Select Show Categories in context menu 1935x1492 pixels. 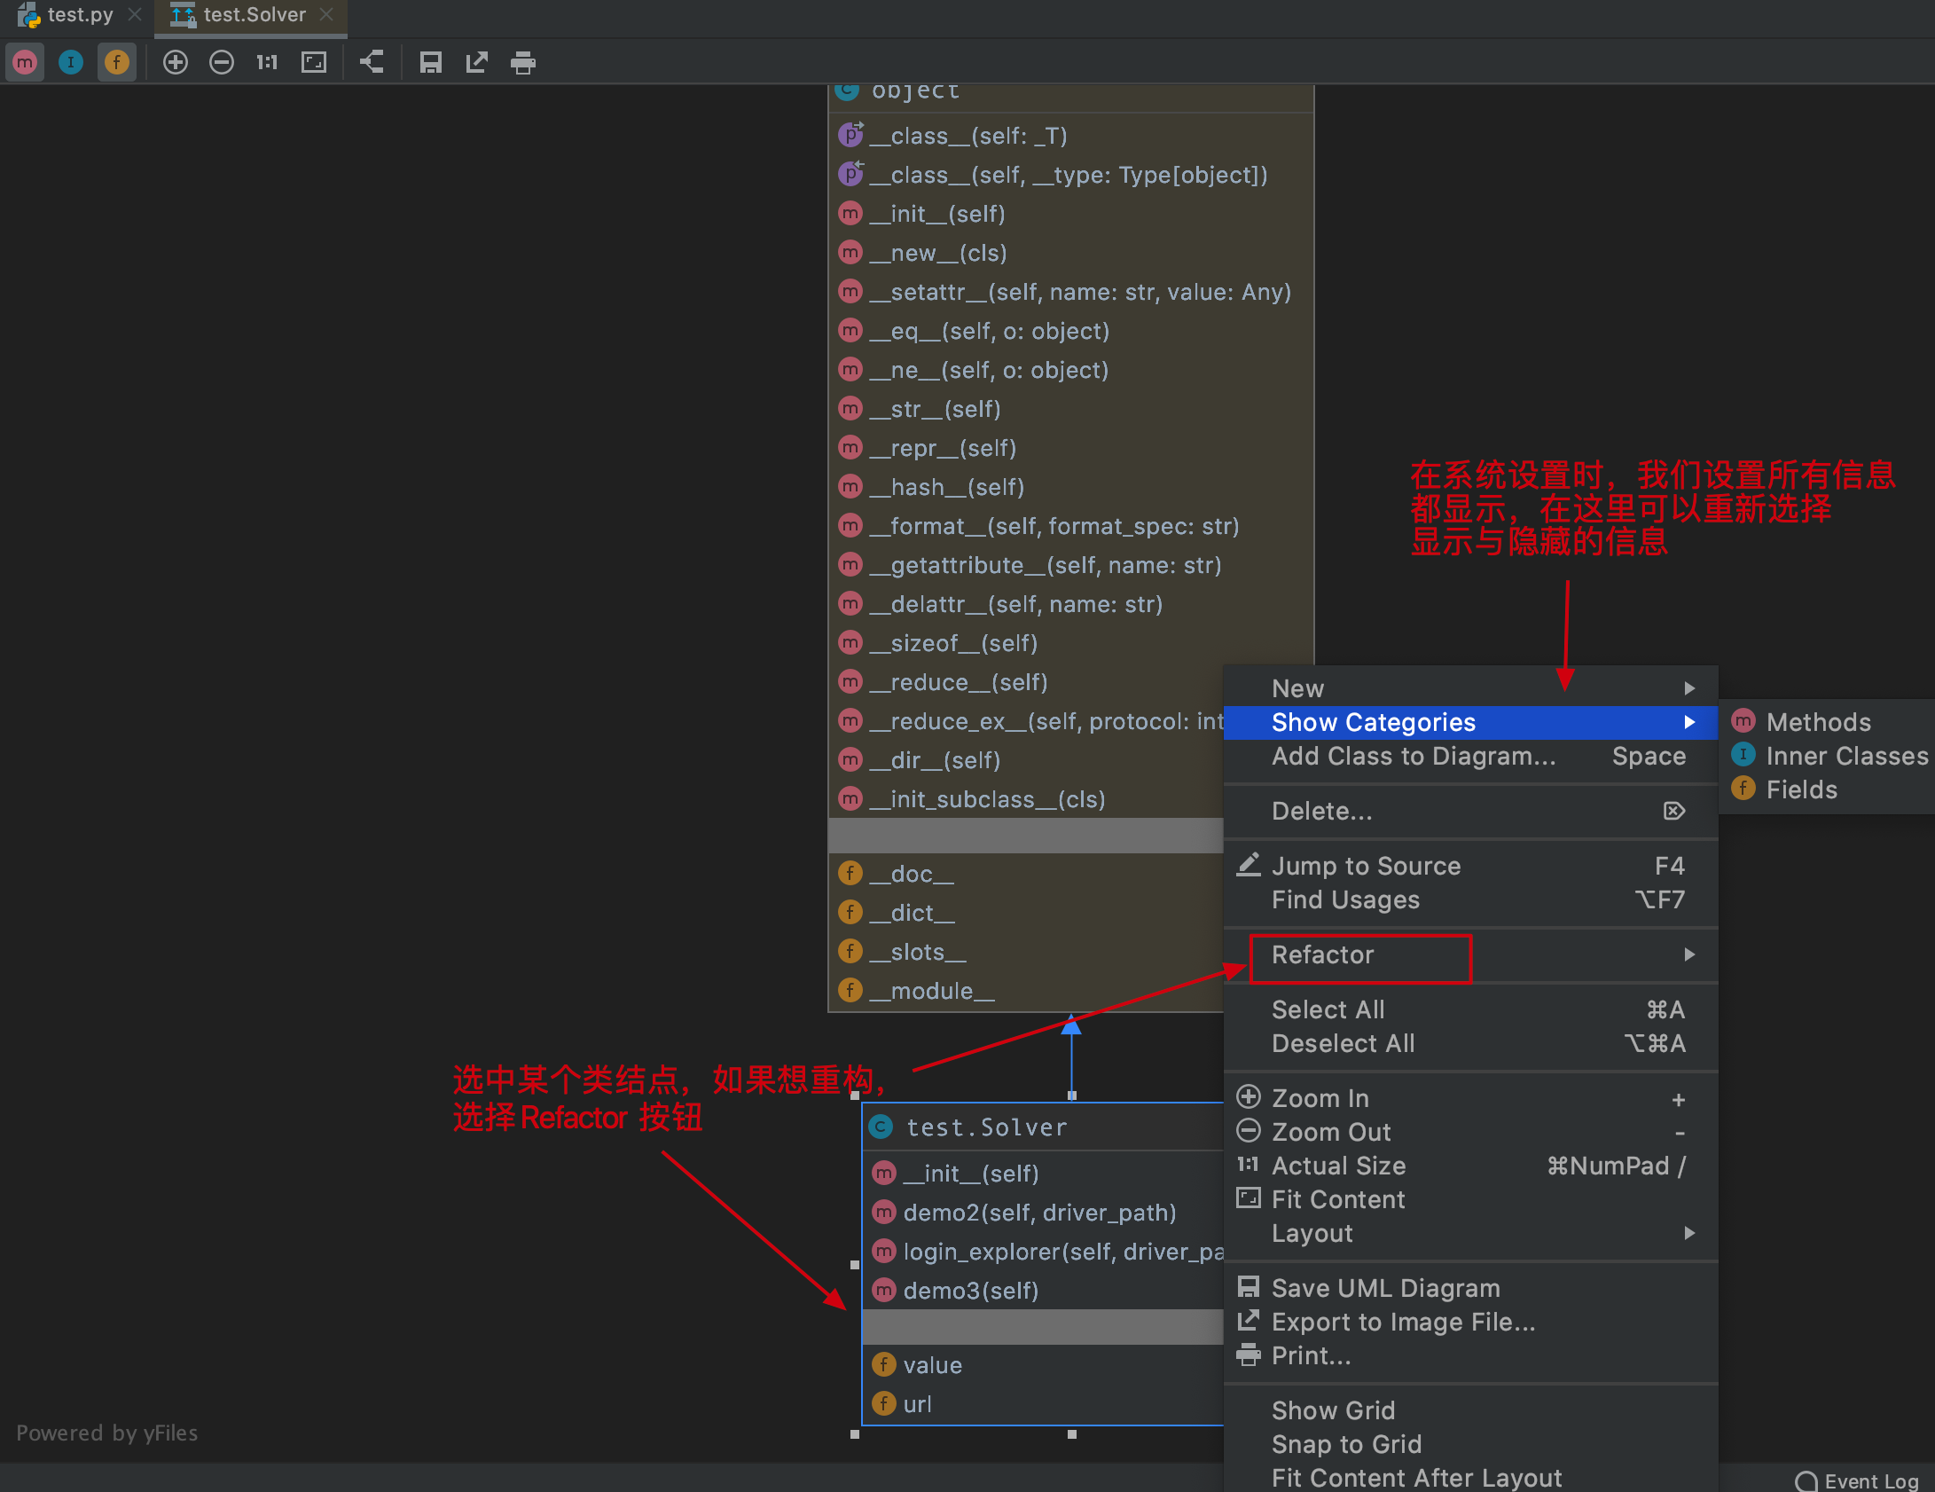[x=1470, y=722]
